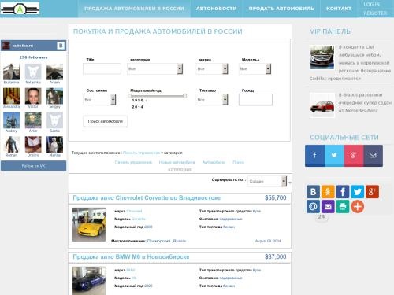The image size is (394, 295).
Task: Open the Google Plus tile in social networks panel
Action: (354, 156)
